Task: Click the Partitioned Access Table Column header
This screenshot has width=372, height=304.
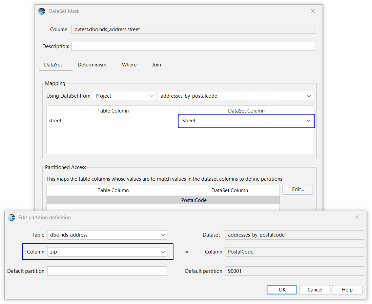Action: coord(113,190)
